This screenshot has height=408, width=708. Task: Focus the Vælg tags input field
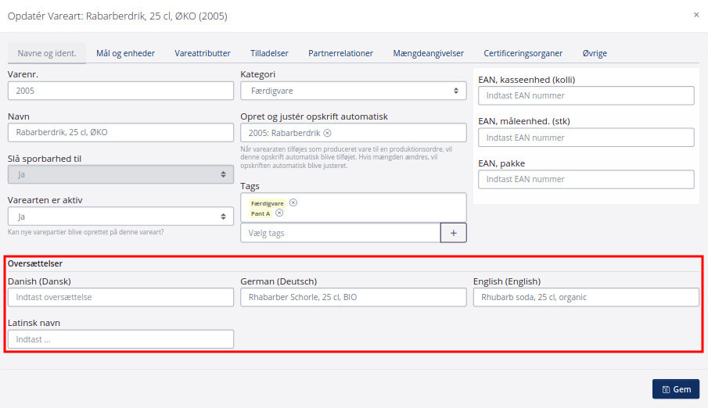340,233
